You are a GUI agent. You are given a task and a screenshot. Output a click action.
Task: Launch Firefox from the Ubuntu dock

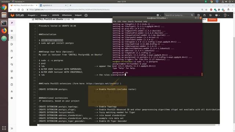[4, 31]
